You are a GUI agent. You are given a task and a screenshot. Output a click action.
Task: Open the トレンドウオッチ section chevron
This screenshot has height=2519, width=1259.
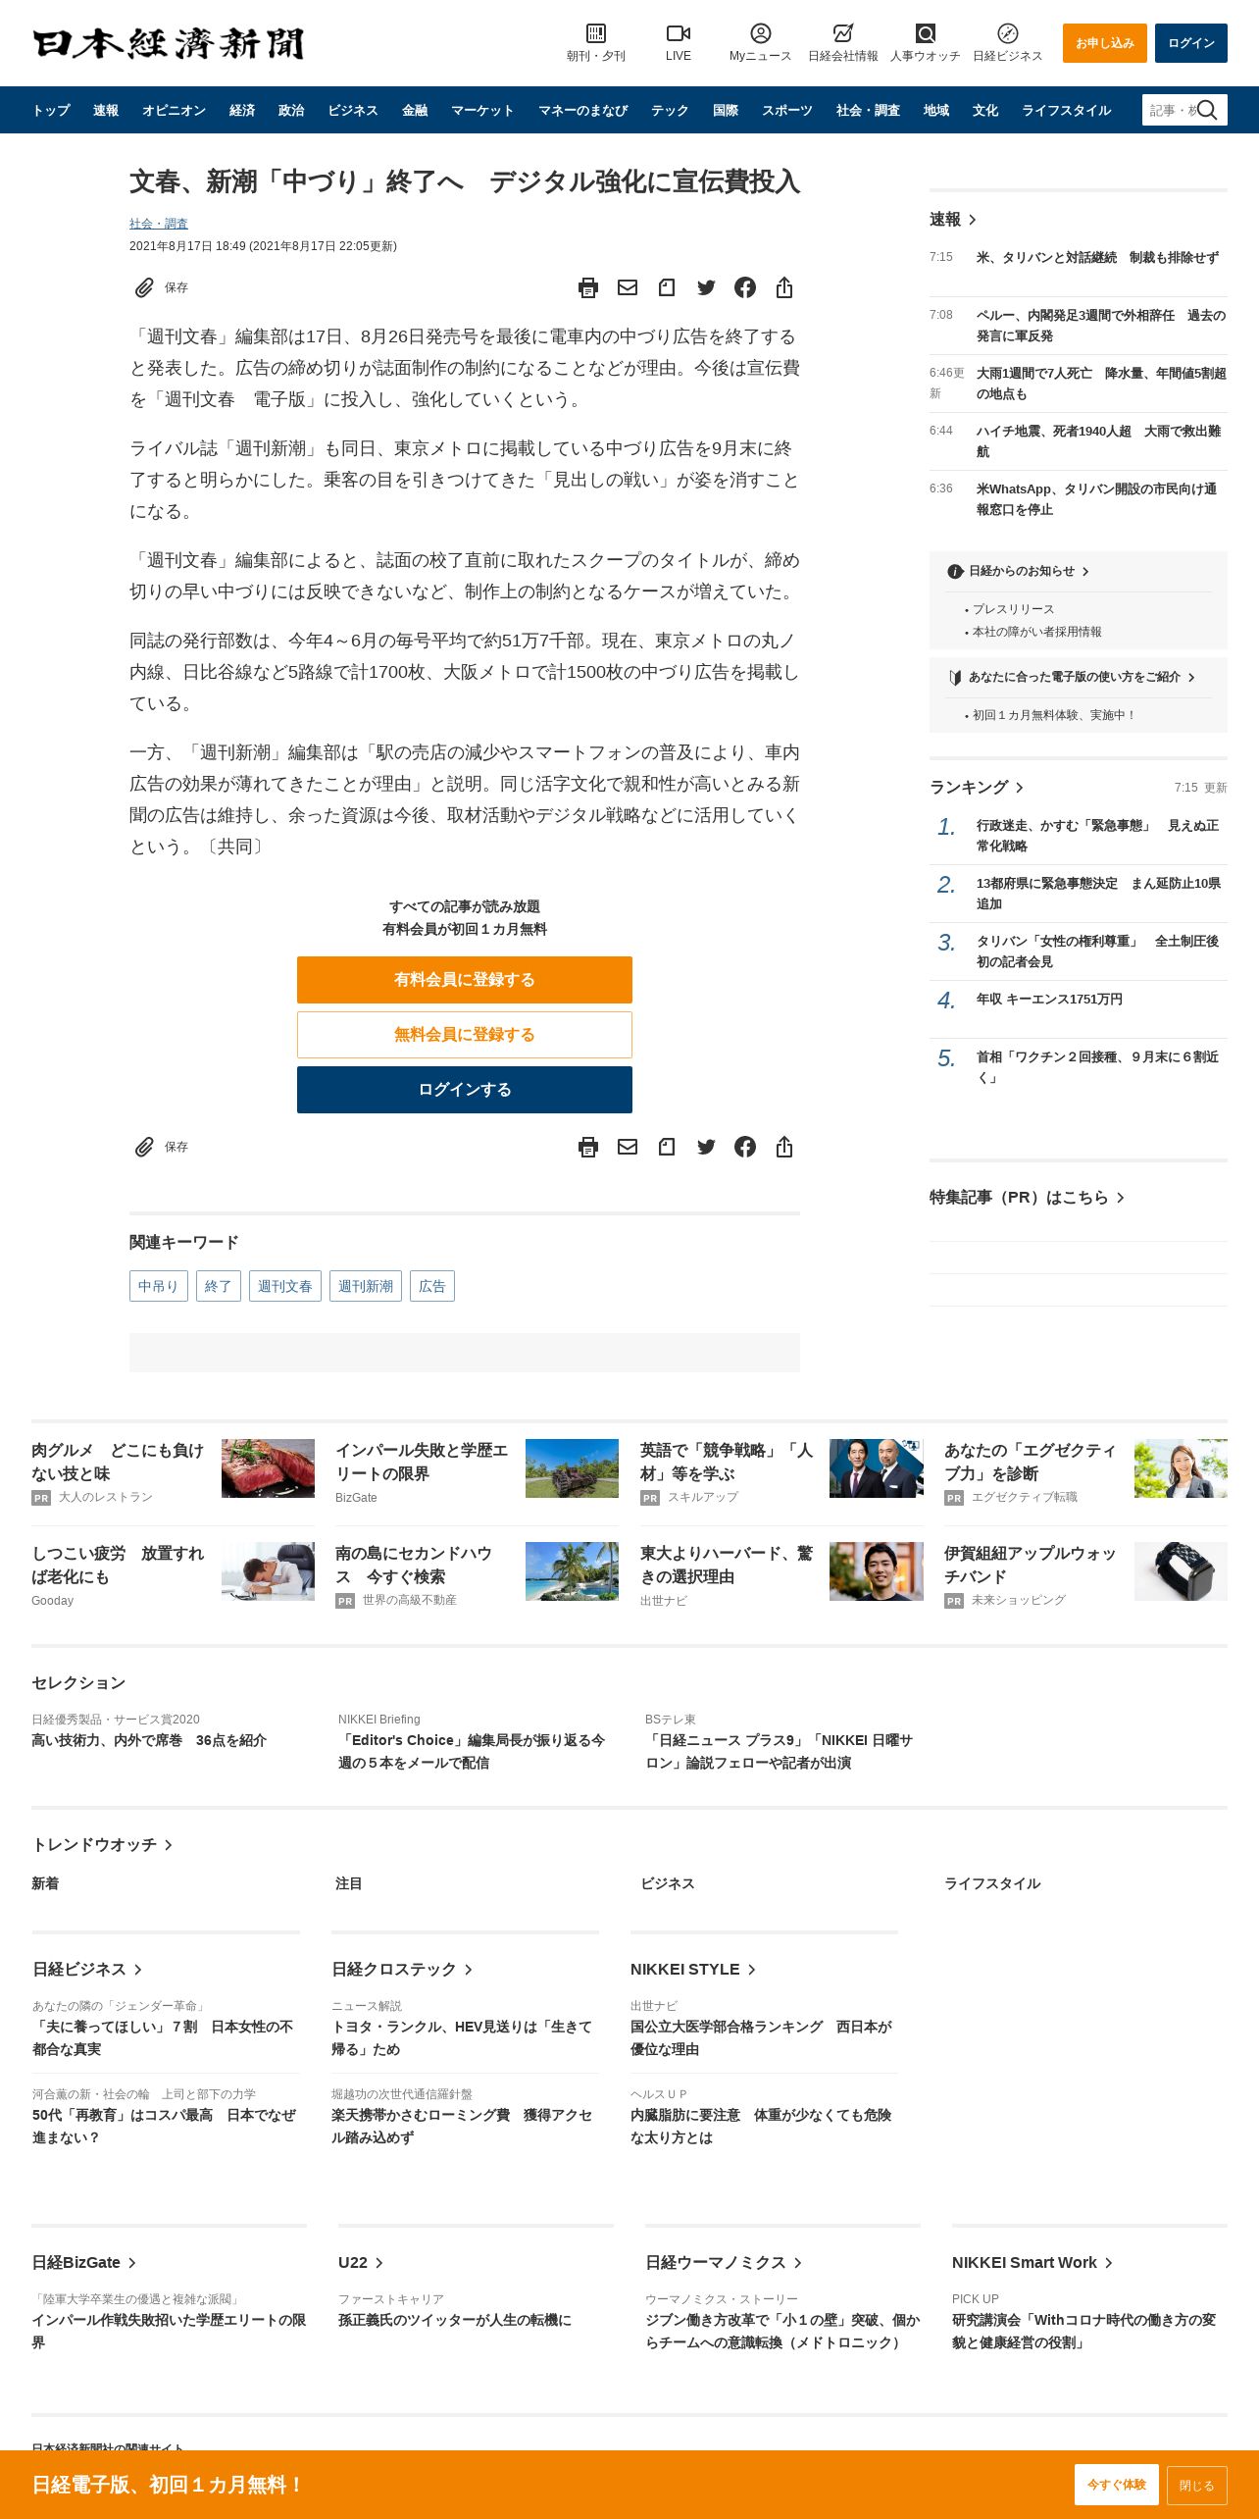169,1845
